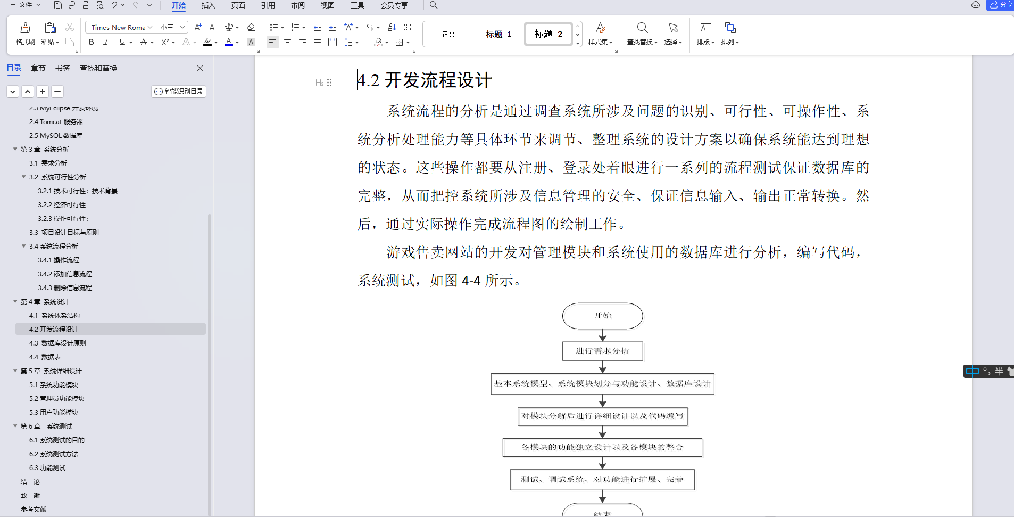Viewport: 1014px width, 517px height.
Task: Apply the 标题 1 style
Action: click(x=498, y=34)
